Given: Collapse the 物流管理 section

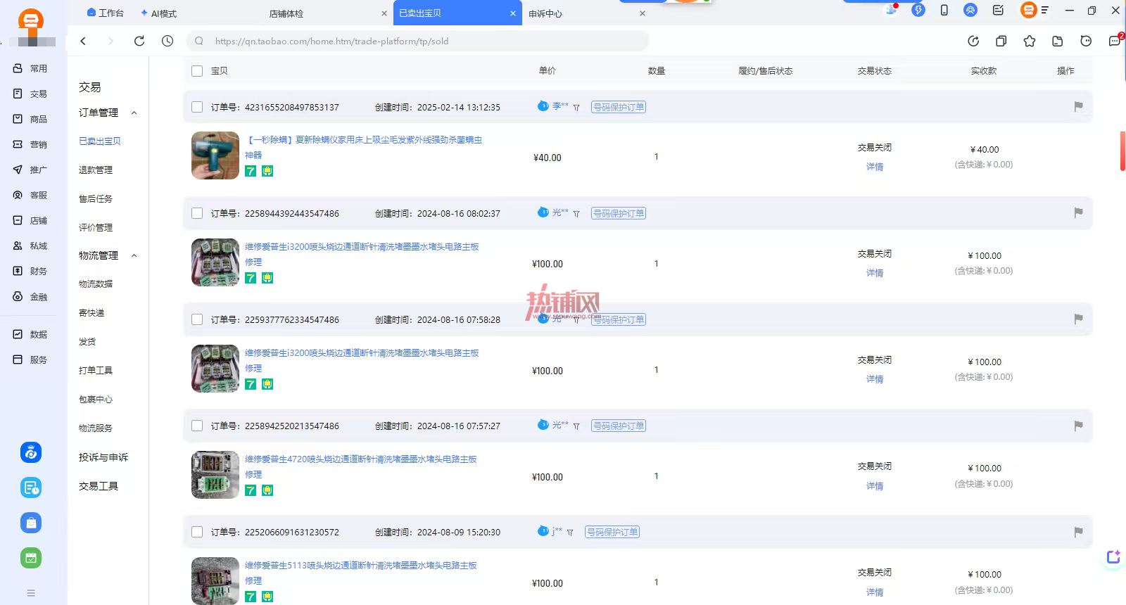Looking at the screenshot, I should pos(134,255).
